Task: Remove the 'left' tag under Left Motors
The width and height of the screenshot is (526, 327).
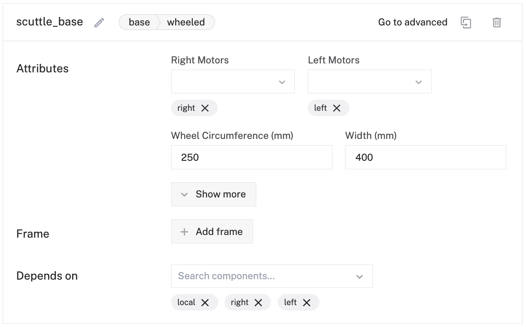Action: click(x=337, y=108)
